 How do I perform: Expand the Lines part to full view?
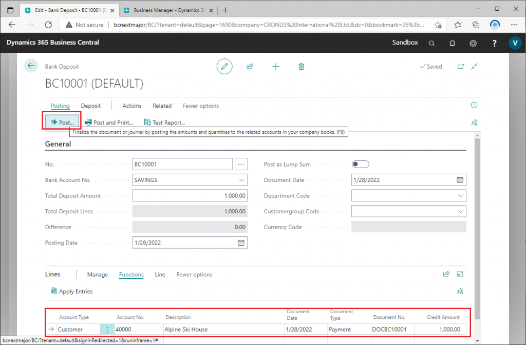click(460, 274)
